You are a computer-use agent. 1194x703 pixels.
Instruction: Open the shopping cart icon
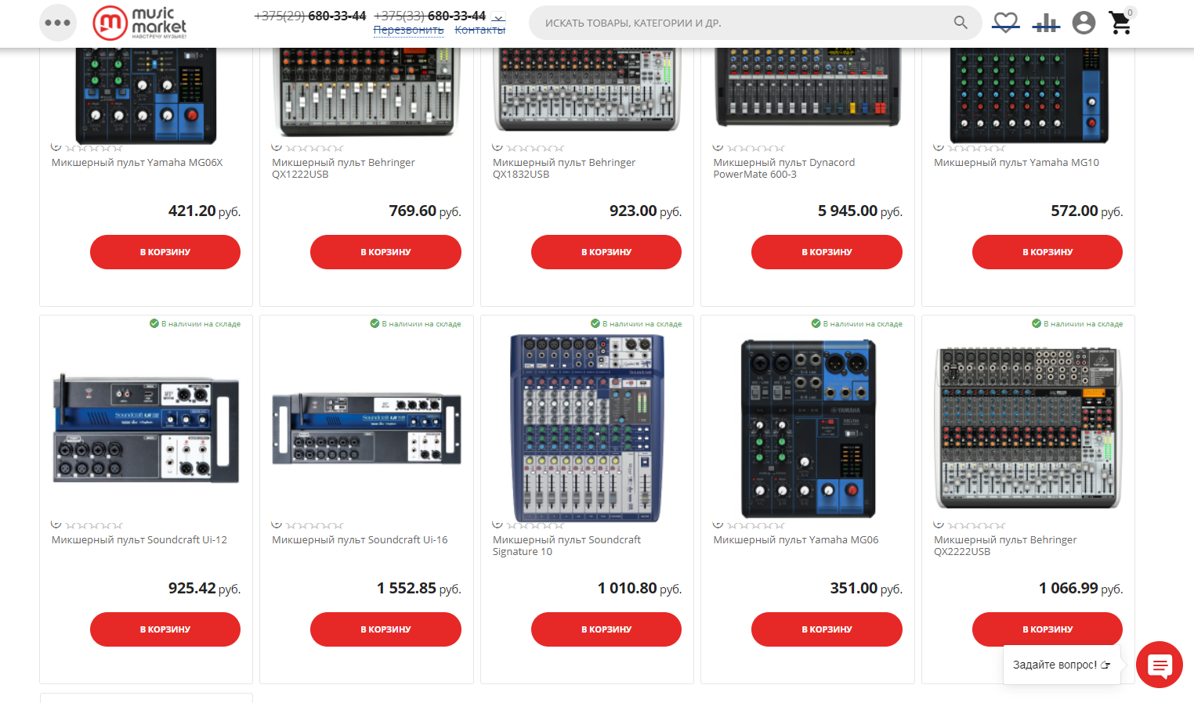tap(1121, 22)
